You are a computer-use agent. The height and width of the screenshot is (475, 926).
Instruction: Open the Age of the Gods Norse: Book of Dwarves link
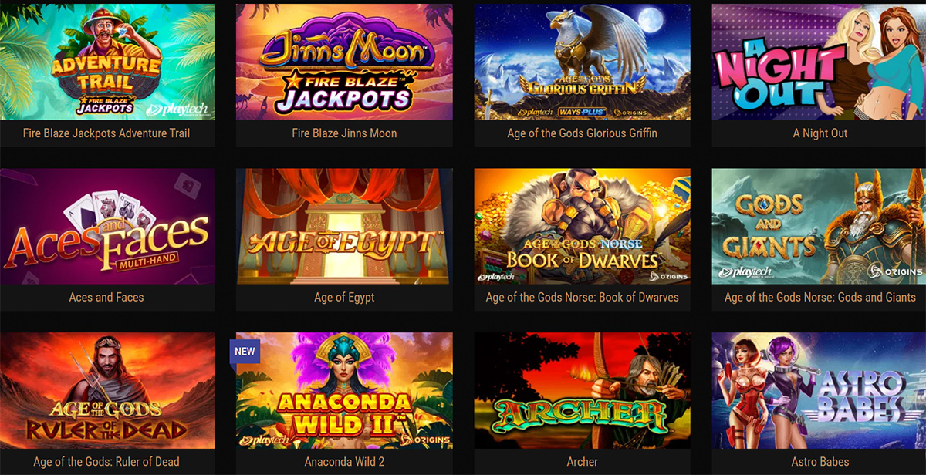point(582,297)
